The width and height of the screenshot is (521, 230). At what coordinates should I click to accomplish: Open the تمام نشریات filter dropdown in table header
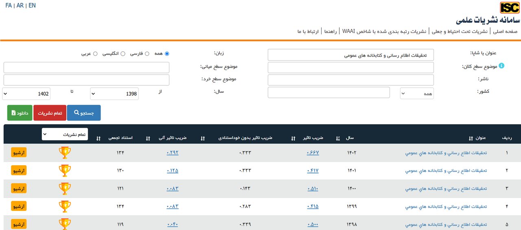coord(65,134)
